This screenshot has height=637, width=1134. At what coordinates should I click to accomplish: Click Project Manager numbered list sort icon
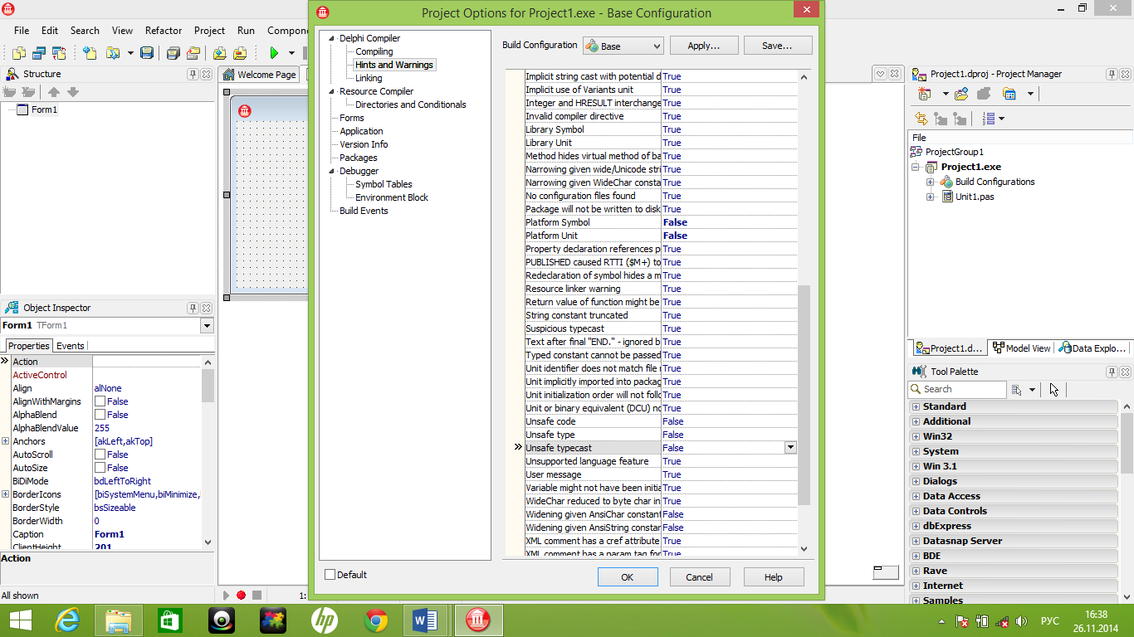tap(989, 119)
